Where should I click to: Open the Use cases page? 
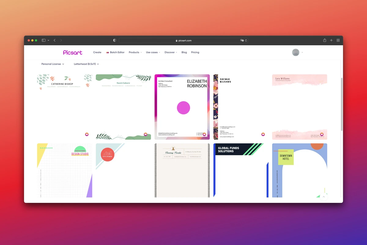click(153, 52)
